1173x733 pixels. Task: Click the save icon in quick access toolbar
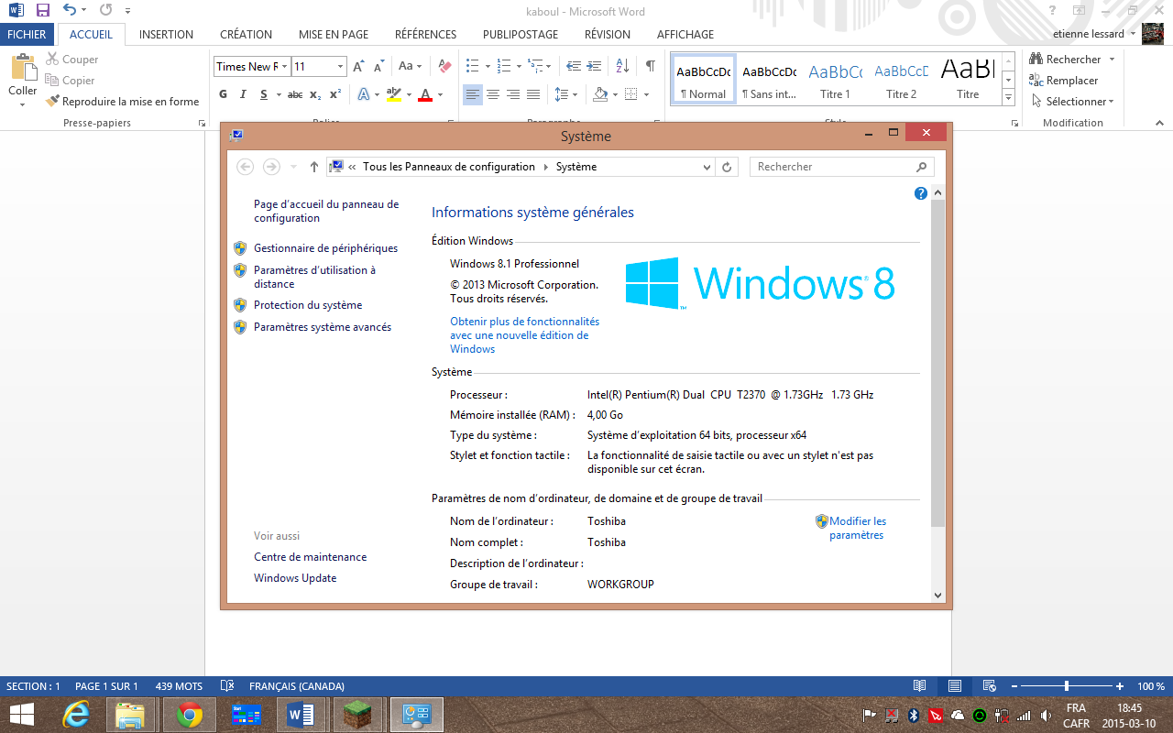pyautogui.click(x=42, y=11)
